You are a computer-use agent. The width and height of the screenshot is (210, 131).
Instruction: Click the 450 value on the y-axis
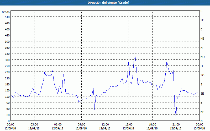coord(7,29)
